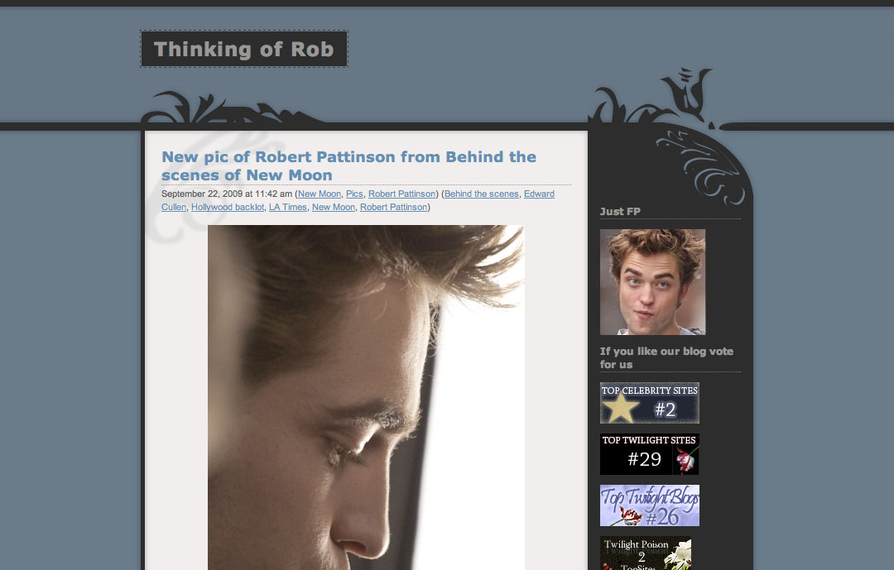Open the post title about New Moon pic

point(348,165)
